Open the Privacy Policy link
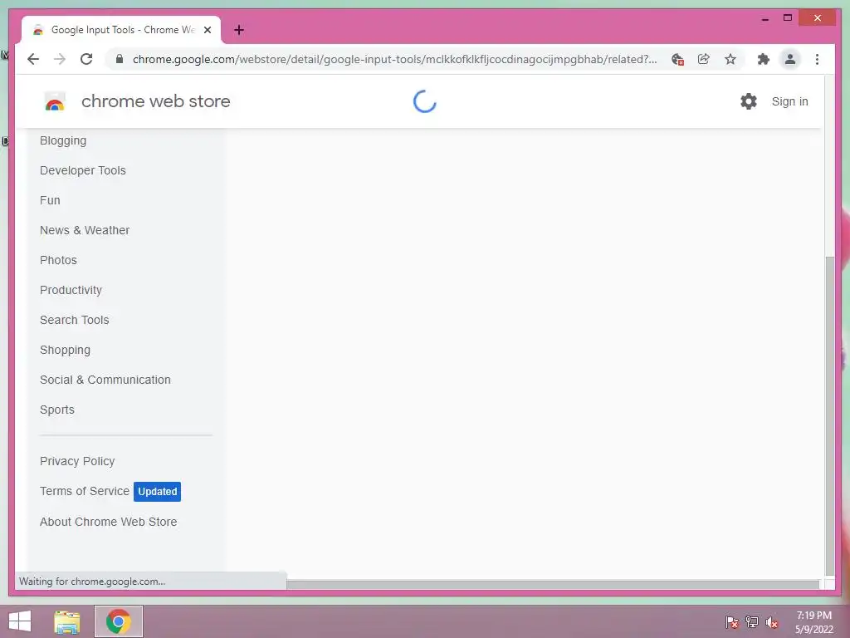850x638 pixels. [77, 461]
